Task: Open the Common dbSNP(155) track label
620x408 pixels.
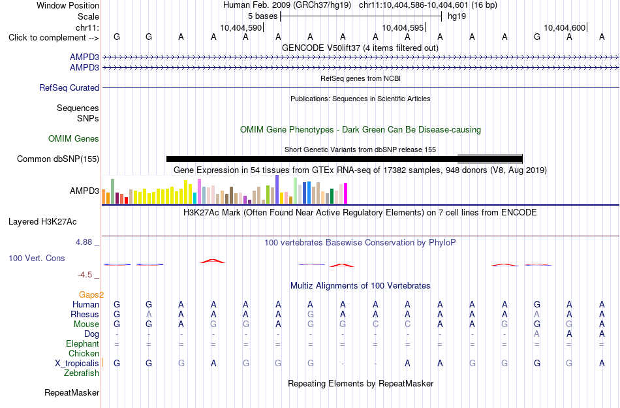Action: pyautogui.click(x=58, y=159)
